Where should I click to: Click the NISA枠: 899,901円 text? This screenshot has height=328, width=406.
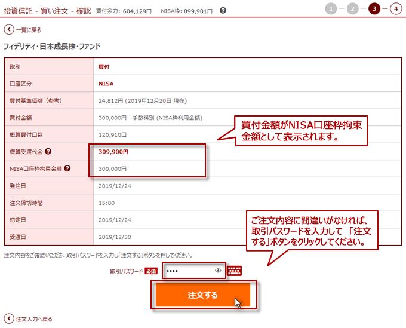186,11
